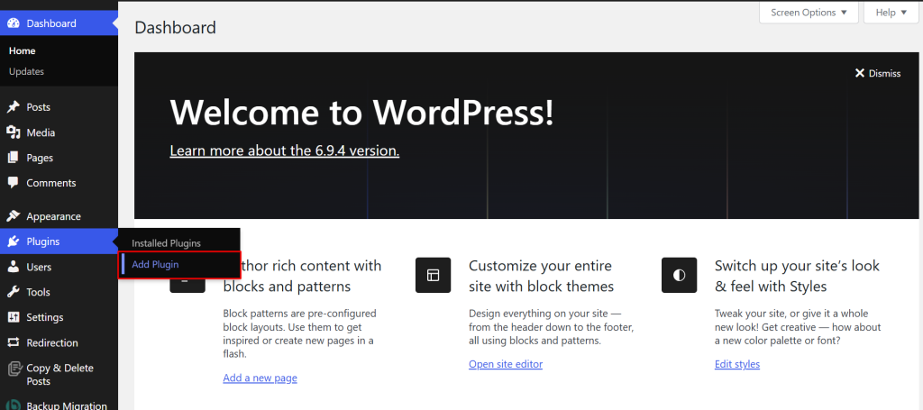Screen dimensions: 923x410
Task: Open the Comments menu label
Action: [51, 183]
